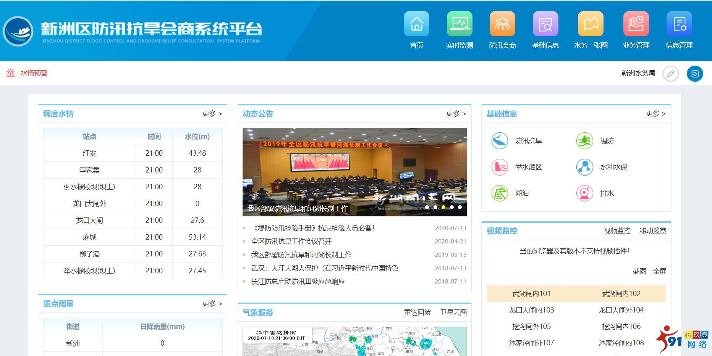Image resolution: width=712 pixels, height=356 pixels.
Task: Open the 全区防汛抗旱工作会议召开 announcement
Action: click(291, 242)
